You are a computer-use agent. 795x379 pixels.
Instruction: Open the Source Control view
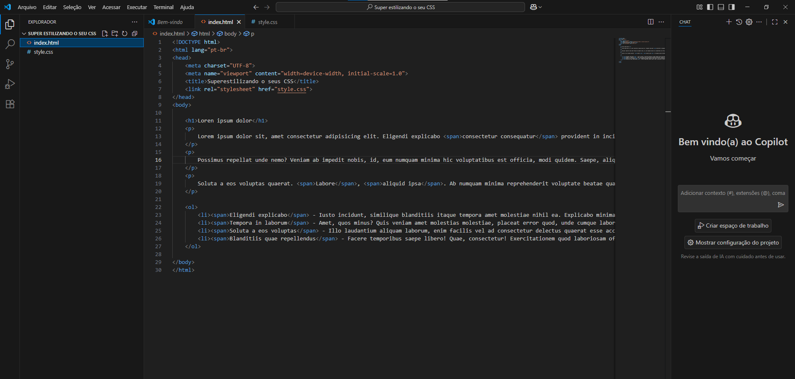click(10, 64)
